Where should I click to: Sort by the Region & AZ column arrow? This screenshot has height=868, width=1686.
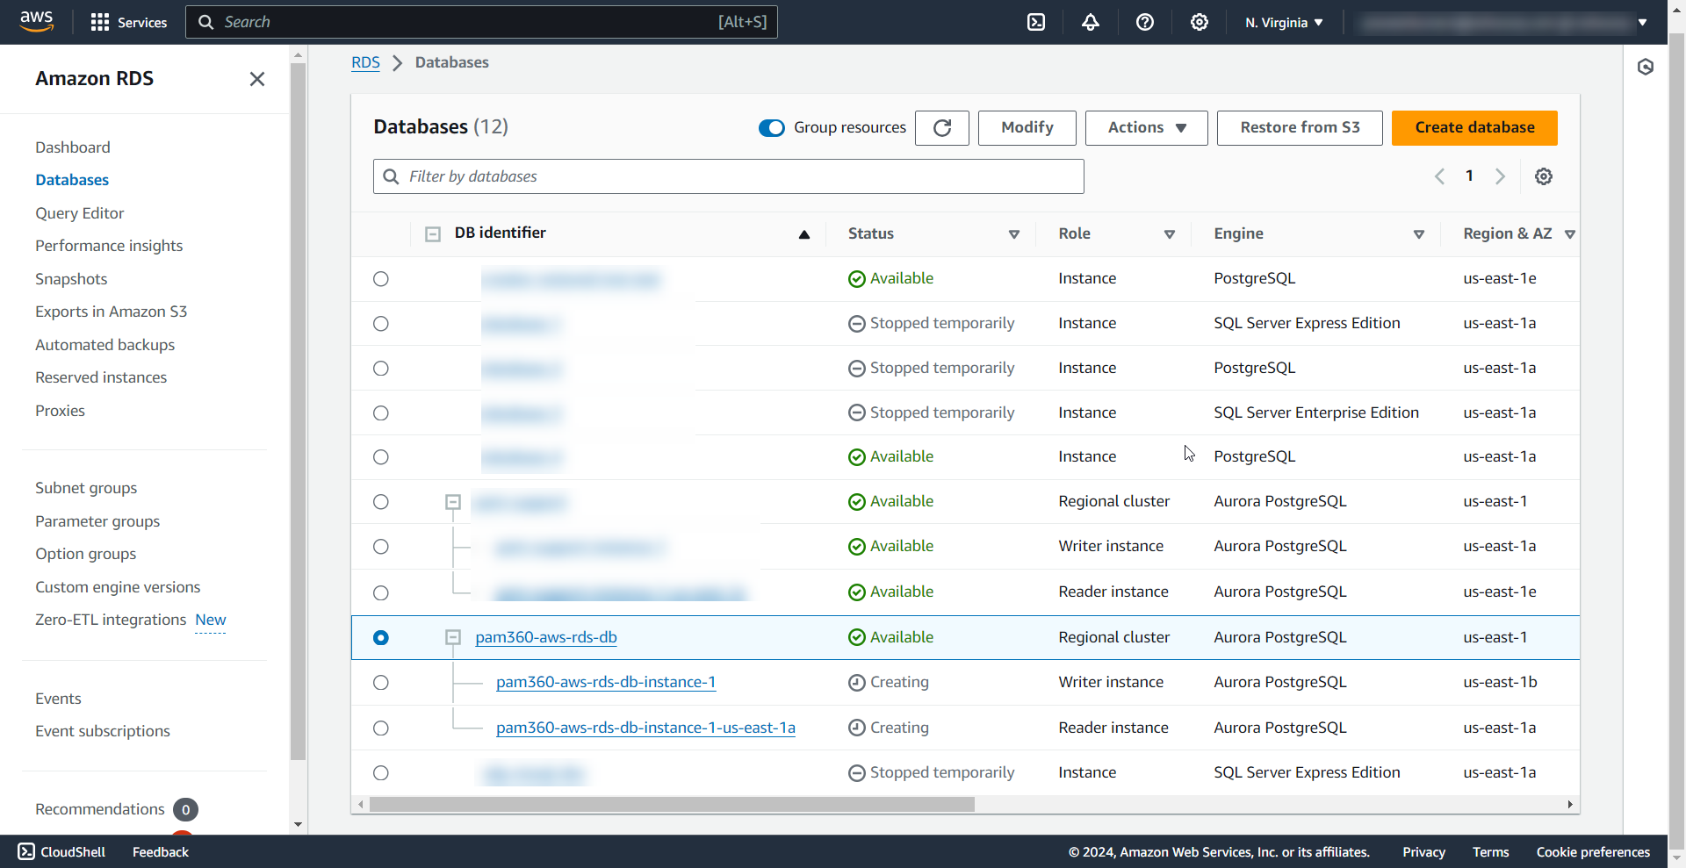[1570, 234]
